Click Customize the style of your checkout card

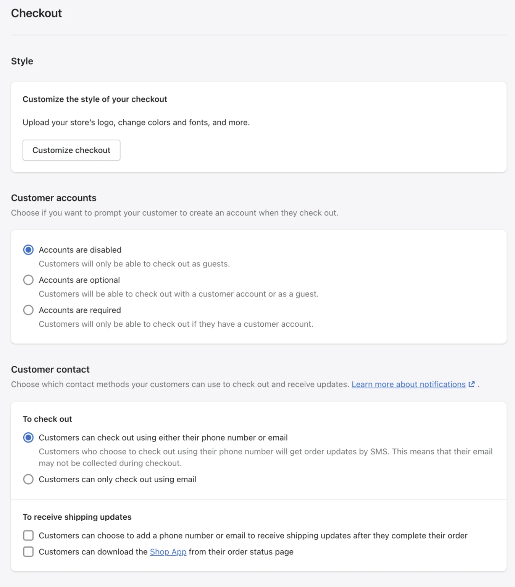95,99
